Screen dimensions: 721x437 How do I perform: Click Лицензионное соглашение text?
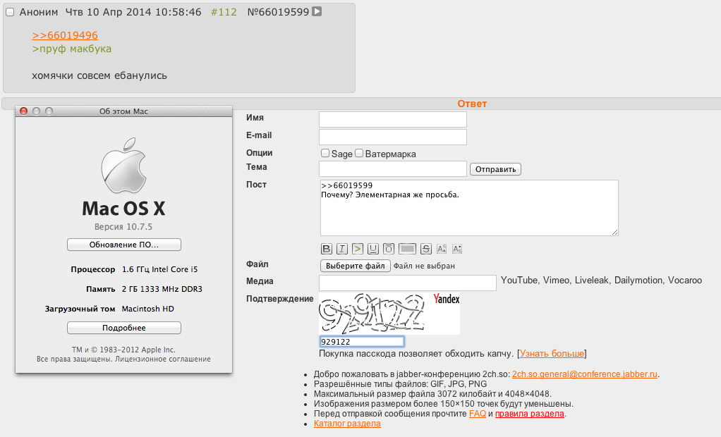point(163,359)
